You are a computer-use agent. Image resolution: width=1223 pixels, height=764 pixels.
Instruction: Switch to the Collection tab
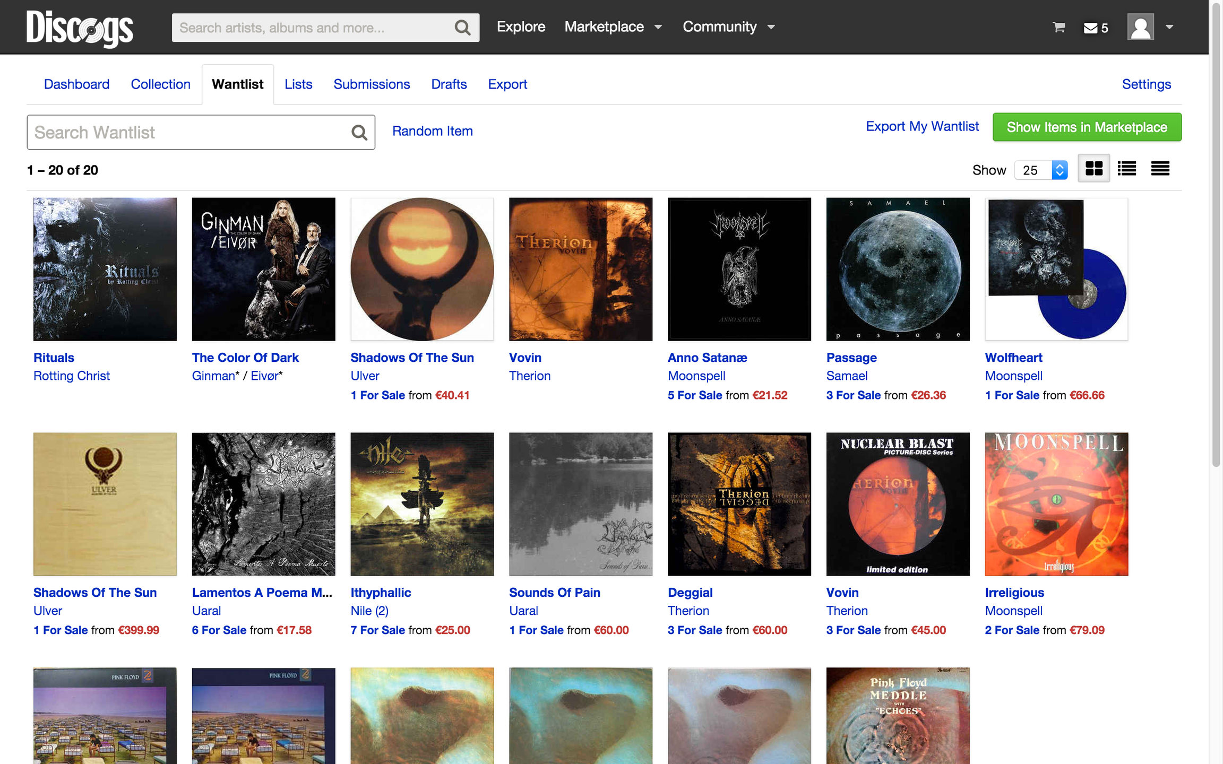[160, 84]
